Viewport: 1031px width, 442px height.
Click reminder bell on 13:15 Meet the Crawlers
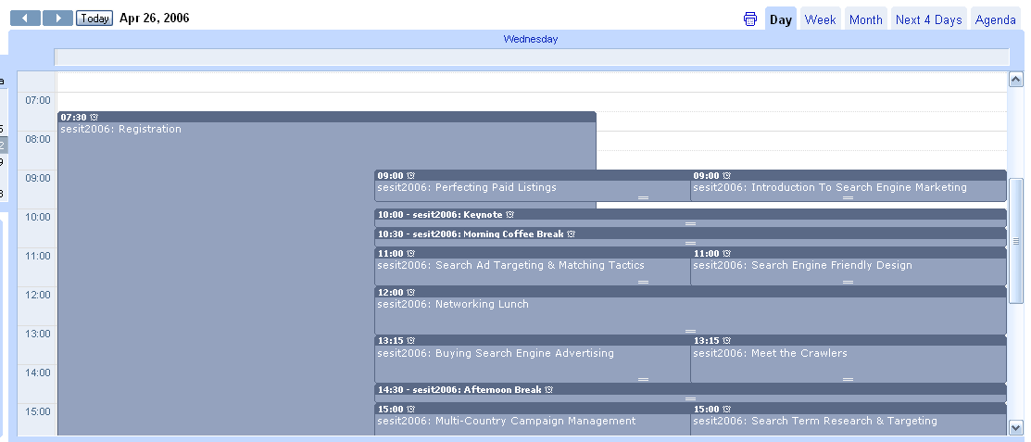pyautogui.click(x=726, y=341)
